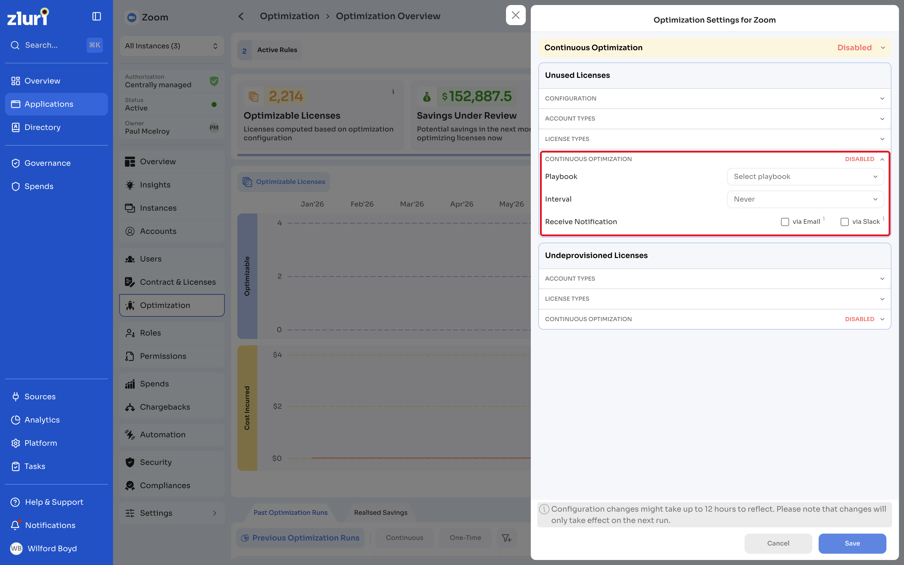The image size is (904, 565).
Task: Open Settings submenu in Zoom menu
Action: 172,513
